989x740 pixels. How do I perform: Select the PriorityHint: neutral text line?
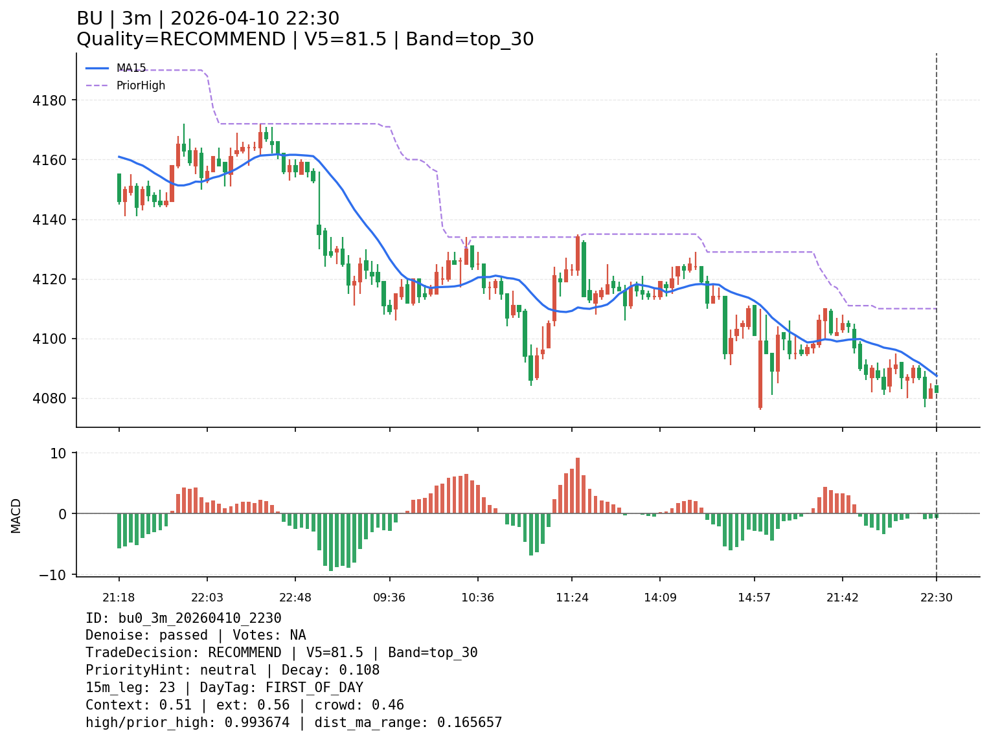pos(233,670)
